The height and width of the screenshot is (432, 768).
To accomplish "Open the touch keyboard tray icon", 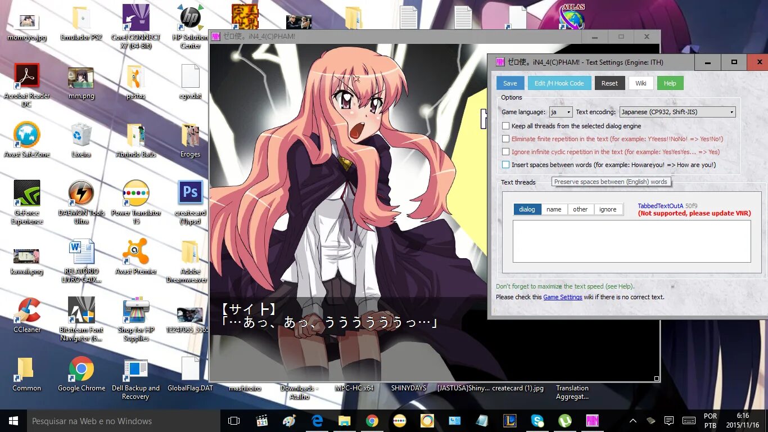I will coord(689,421).
